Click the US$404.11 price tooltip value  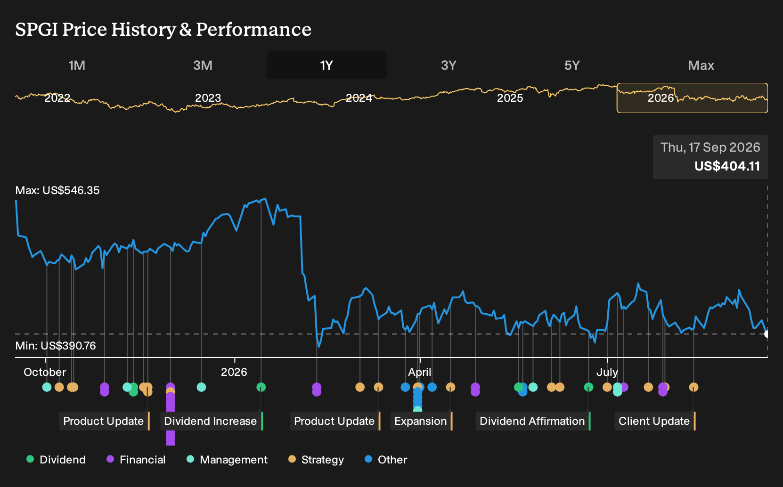point(727,166)
